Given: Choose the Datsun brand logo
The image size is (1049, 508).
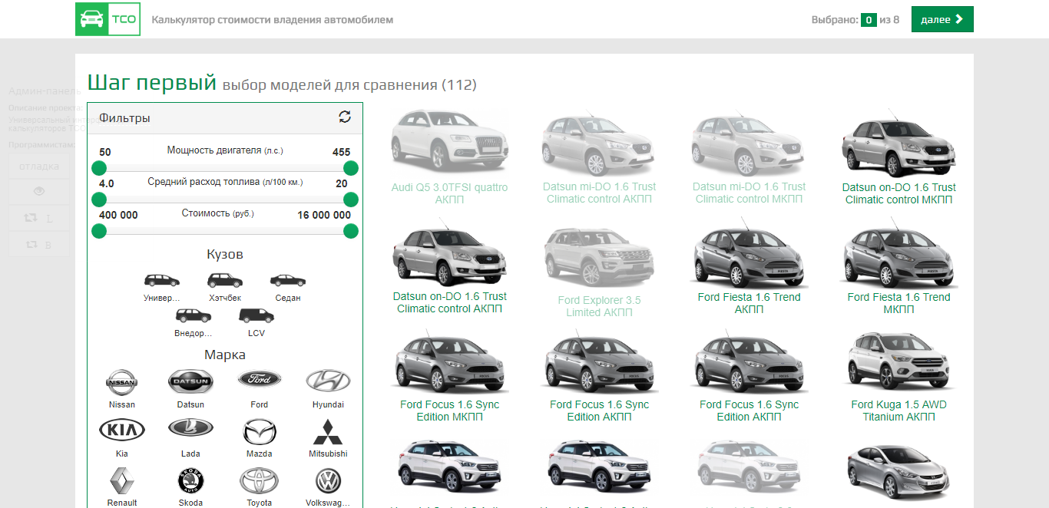Looking at the screenshot, I should 190,381.
